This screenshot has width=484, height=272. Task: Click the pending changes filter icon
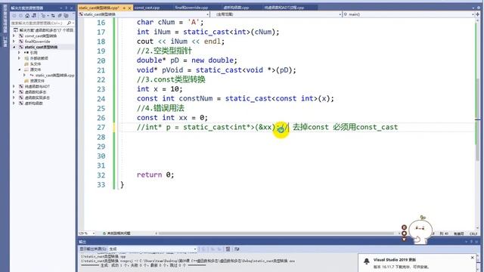click(44, 15)
